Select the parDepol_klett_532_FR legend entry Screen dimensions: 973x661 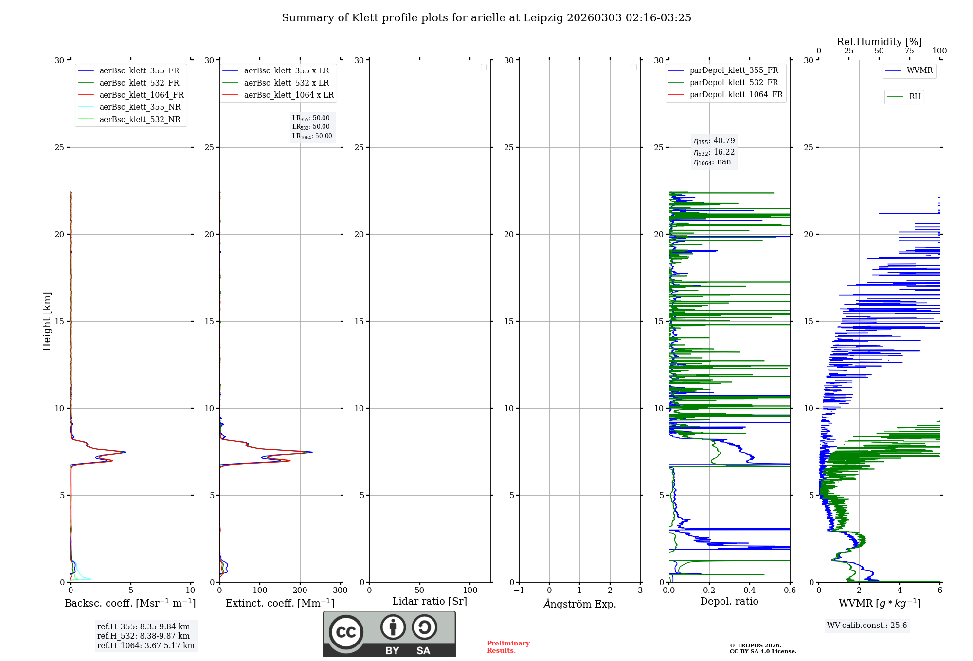point(733,83)
